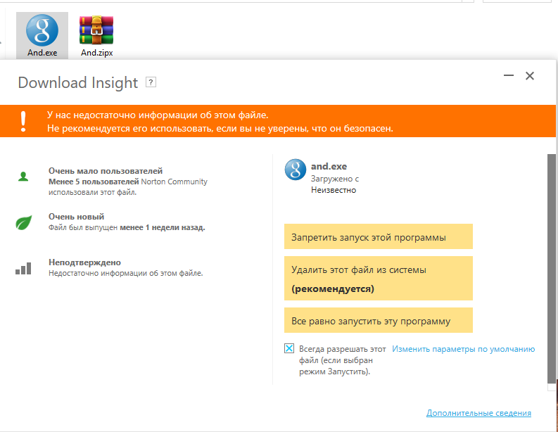The width and height of the screenshot is (558, 432).
Task: Click the orange warning exclamation icon
Action: pyautogui.click(x=23, y=120)
